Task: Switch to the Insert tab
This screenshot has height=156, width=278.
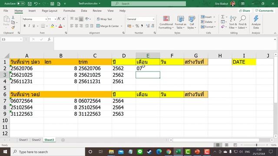Action: (32, 11)
